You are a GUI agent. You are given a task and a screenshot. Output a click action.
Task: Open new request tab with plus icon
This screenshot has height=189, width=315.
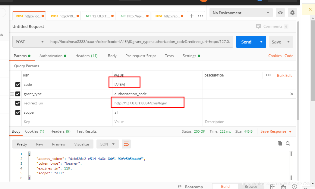pos(192,16)
